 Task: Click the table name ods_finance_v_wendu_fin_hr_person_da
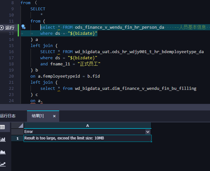point(120,27)
